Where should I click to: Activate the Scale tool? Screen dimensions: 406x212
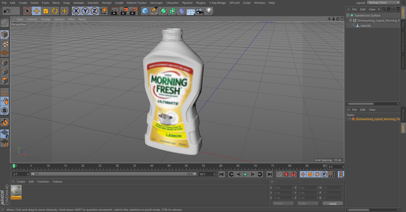[46, 11]
